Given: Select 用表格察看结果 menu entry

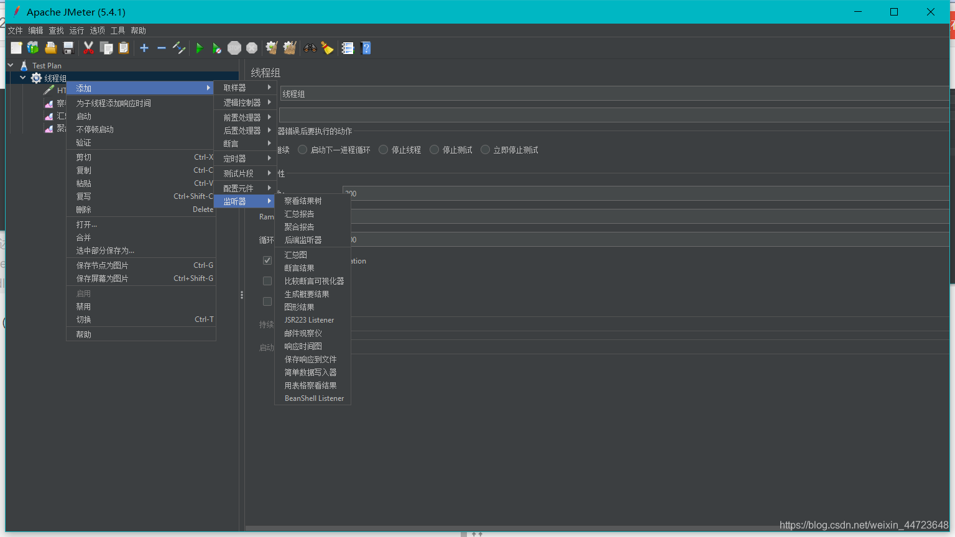Looking at the screenshot, I should point(313,385).
